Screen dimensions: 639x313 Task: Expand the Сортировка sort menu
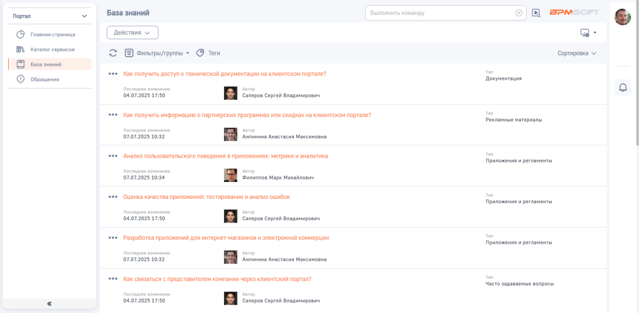click(577, 54)
